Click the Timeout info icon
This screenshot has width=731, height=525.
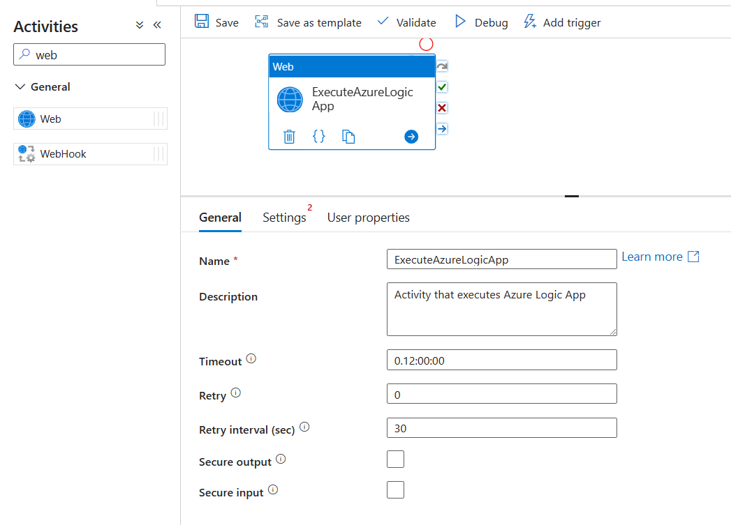(x=251, y=358)
